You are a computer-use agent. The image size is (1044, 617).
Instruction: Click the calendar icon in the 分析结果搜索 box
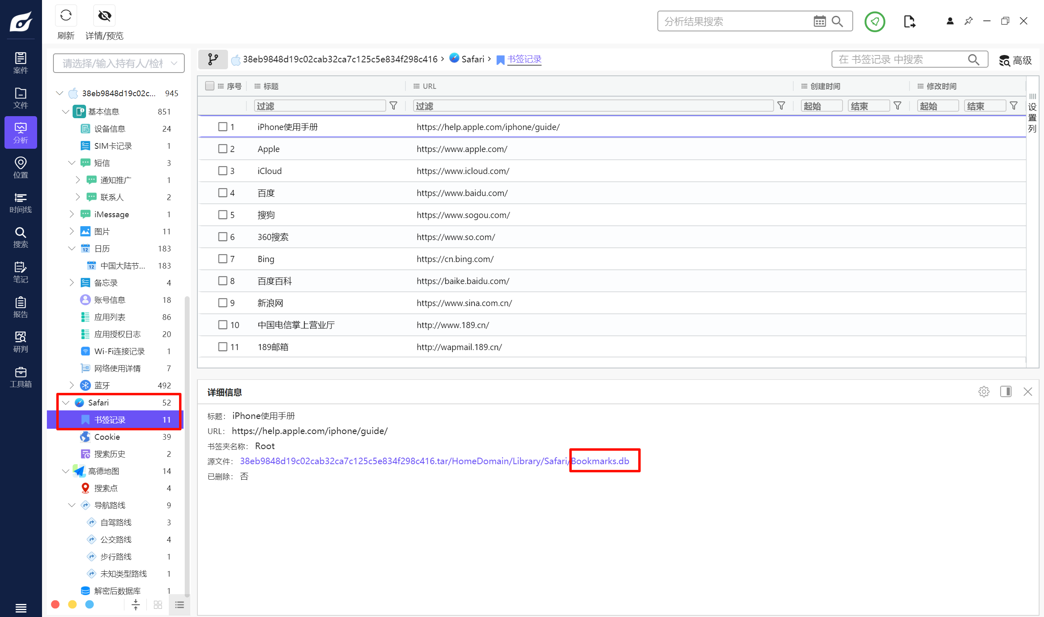819,21
